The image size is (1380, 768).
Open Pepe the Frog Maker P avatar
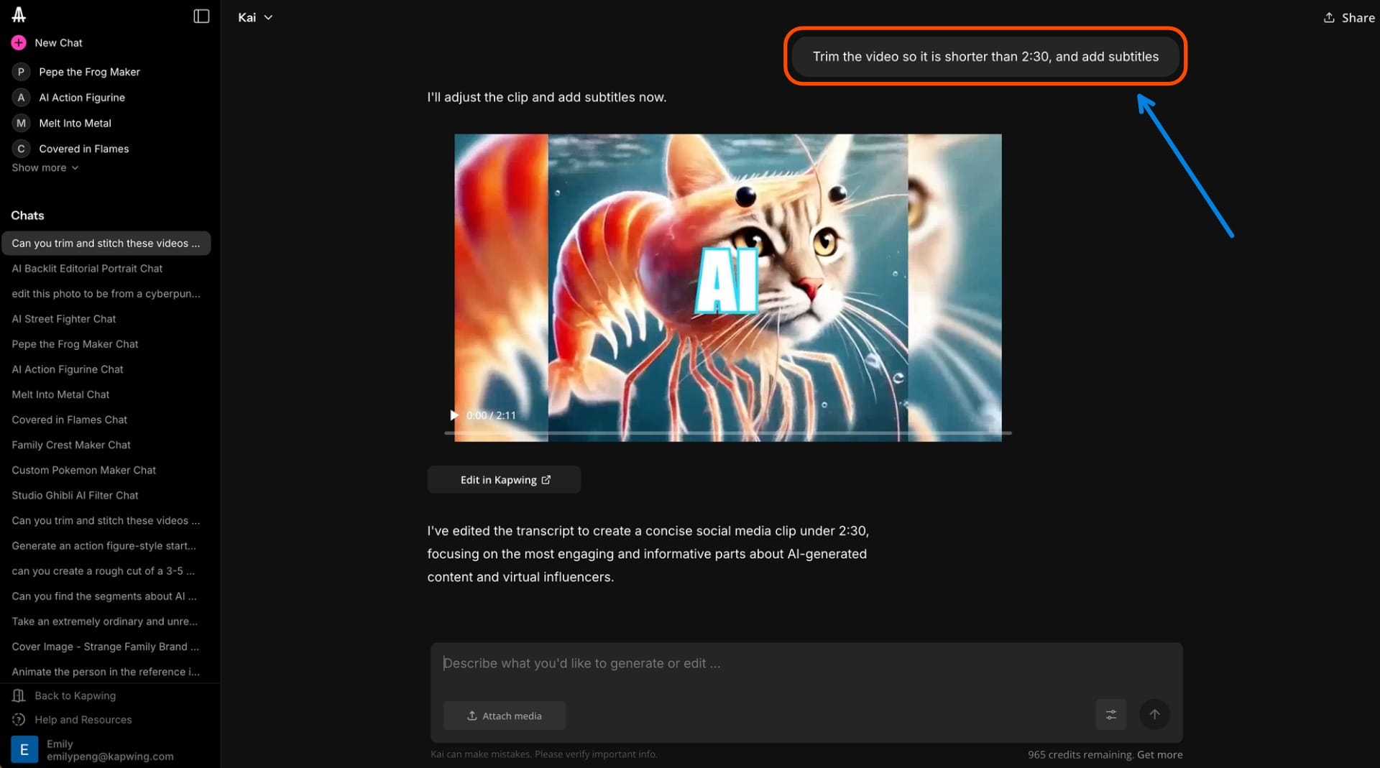pos(21,72)
